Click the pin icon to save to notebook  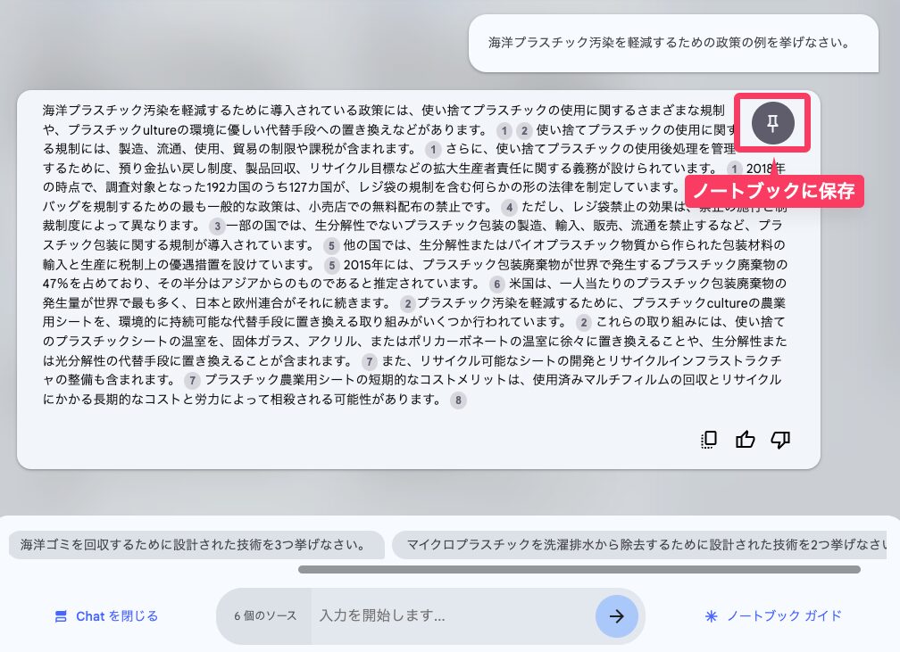pos(773,123)
